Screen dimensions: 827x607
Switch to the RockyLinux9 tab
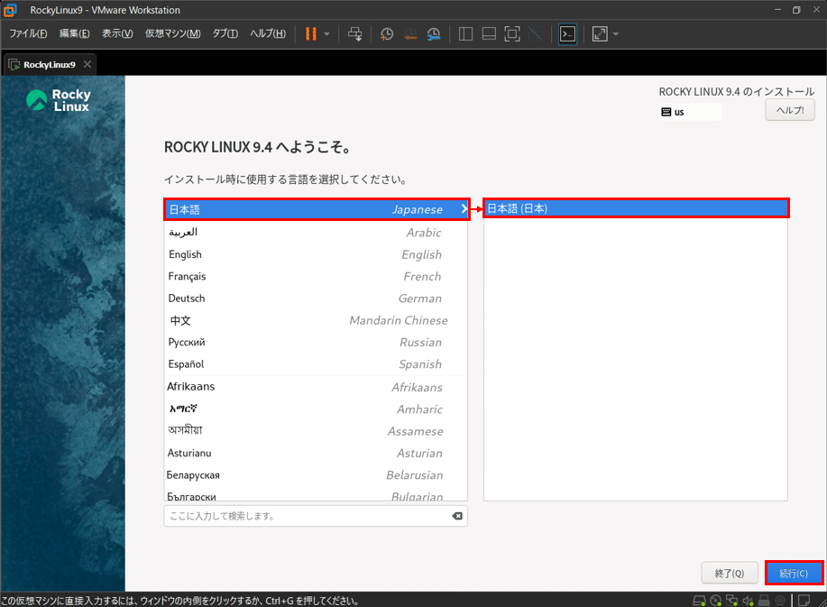(50, 64)
